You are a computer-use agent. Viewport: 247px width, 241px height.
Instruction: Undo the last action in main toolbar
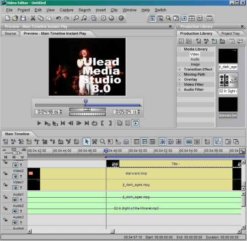pyautogui.click(x=59, y=18)
